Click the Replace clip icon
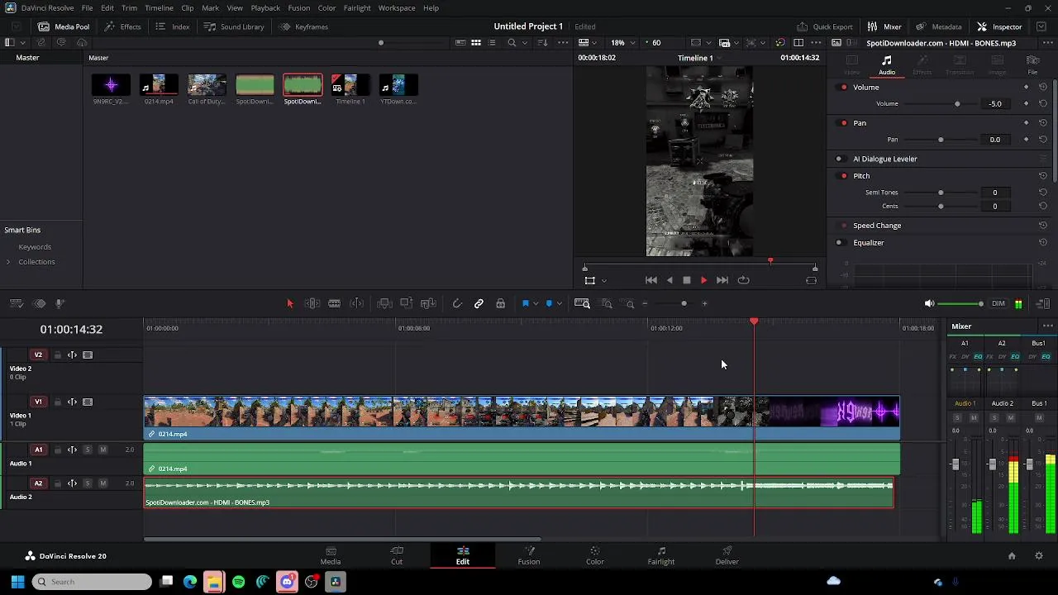 (428, 304)
